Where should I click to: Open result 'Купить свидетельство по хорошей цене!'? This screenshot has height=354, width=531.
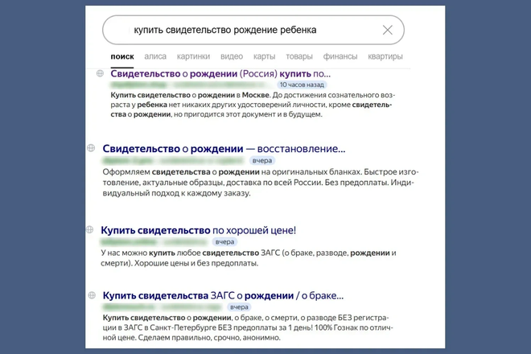tap(199, 230)
